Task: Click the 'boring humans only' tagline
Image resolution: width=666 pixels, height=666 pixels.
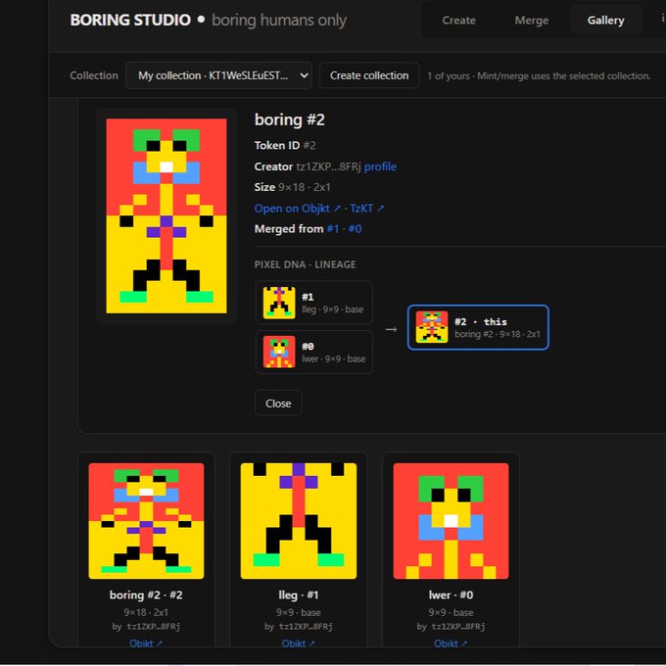Action: pyautogui.click(x=279, y=20)
